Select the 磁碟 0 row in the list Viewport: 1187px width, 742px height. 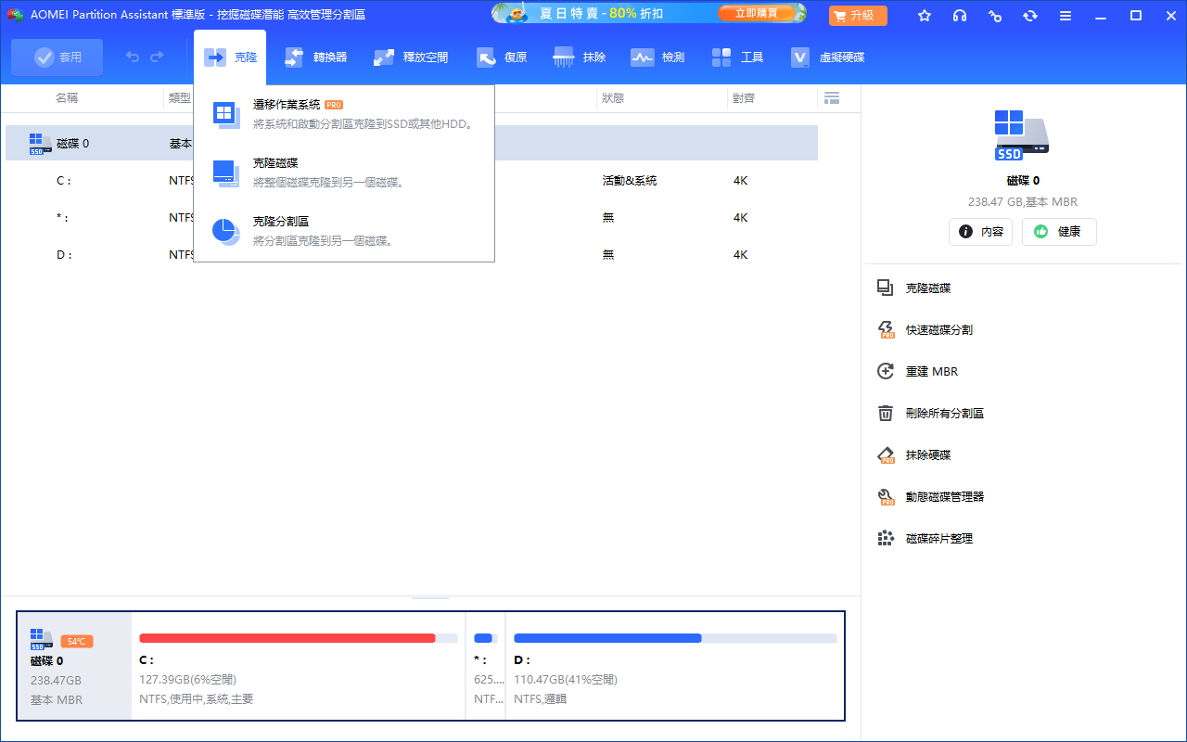[412, 144]
